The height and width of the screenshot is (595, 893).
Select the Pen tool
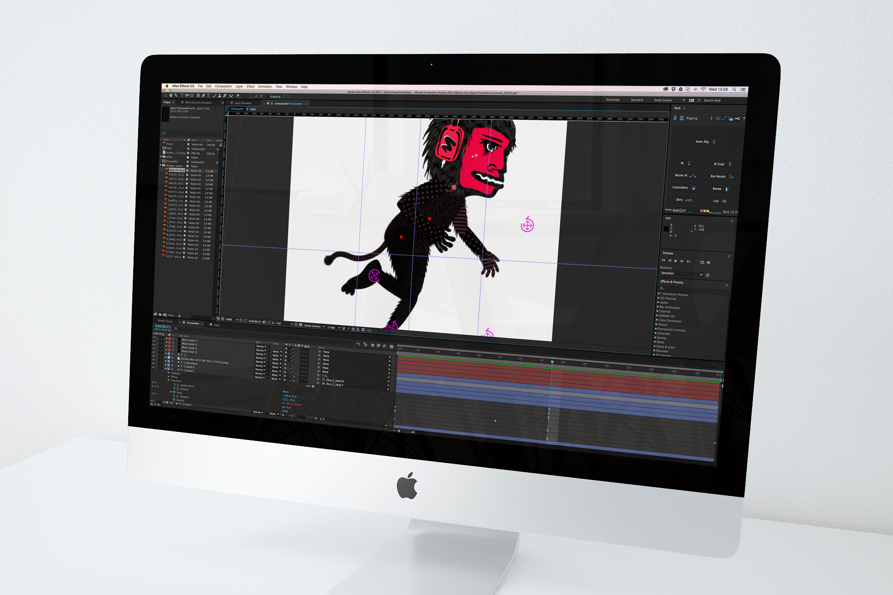pos(203,96)
